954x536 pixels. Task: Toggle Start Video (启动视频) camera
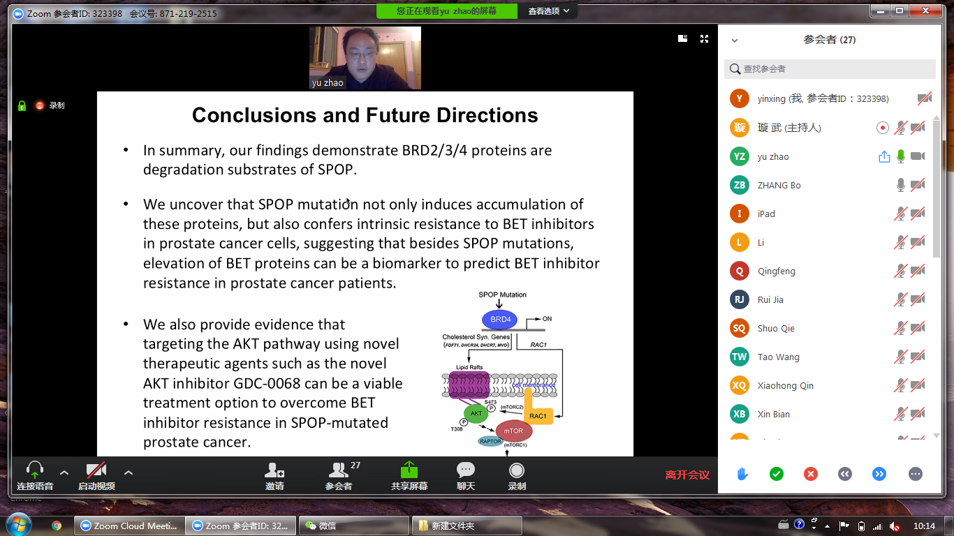click(96, 471)
